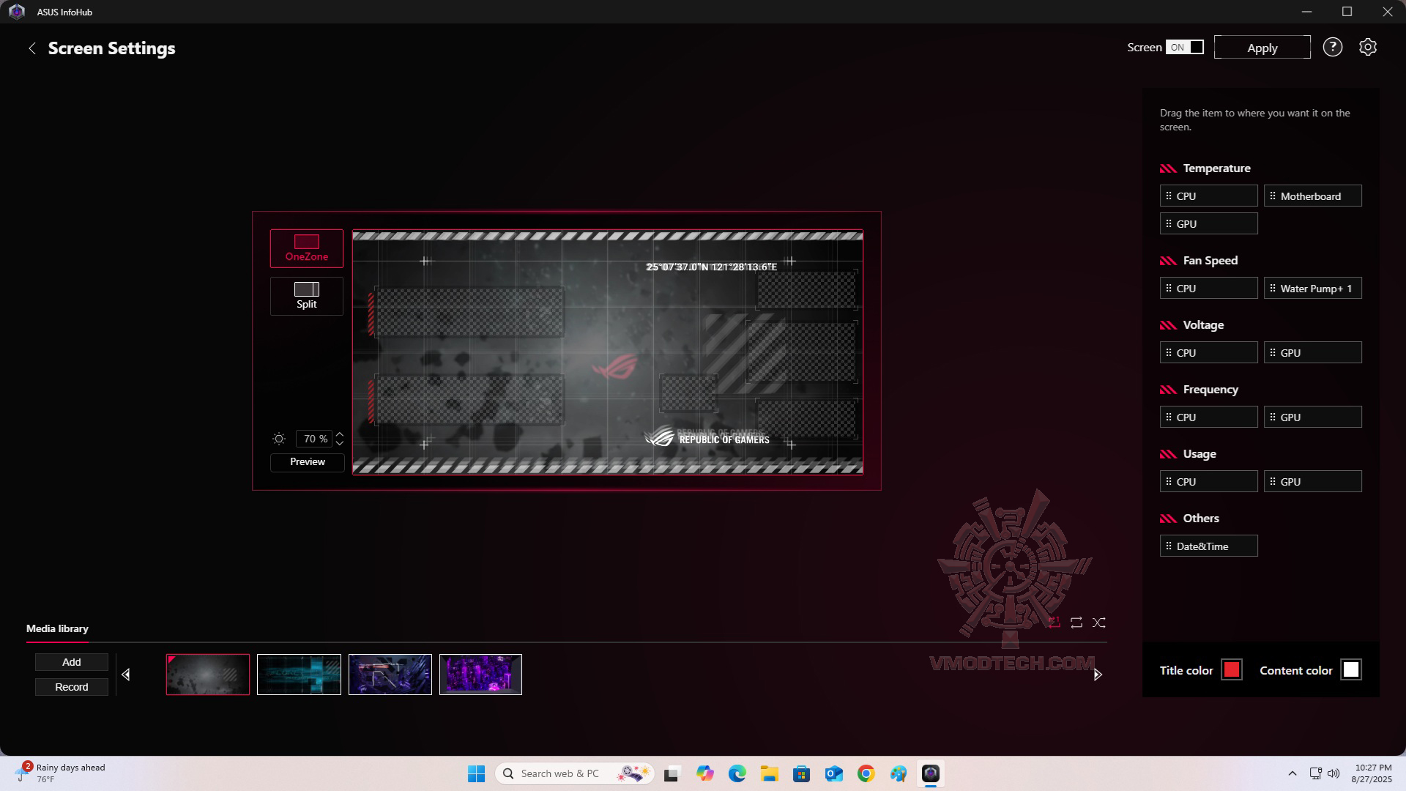Open the settings gear icon

point(1367,48)
